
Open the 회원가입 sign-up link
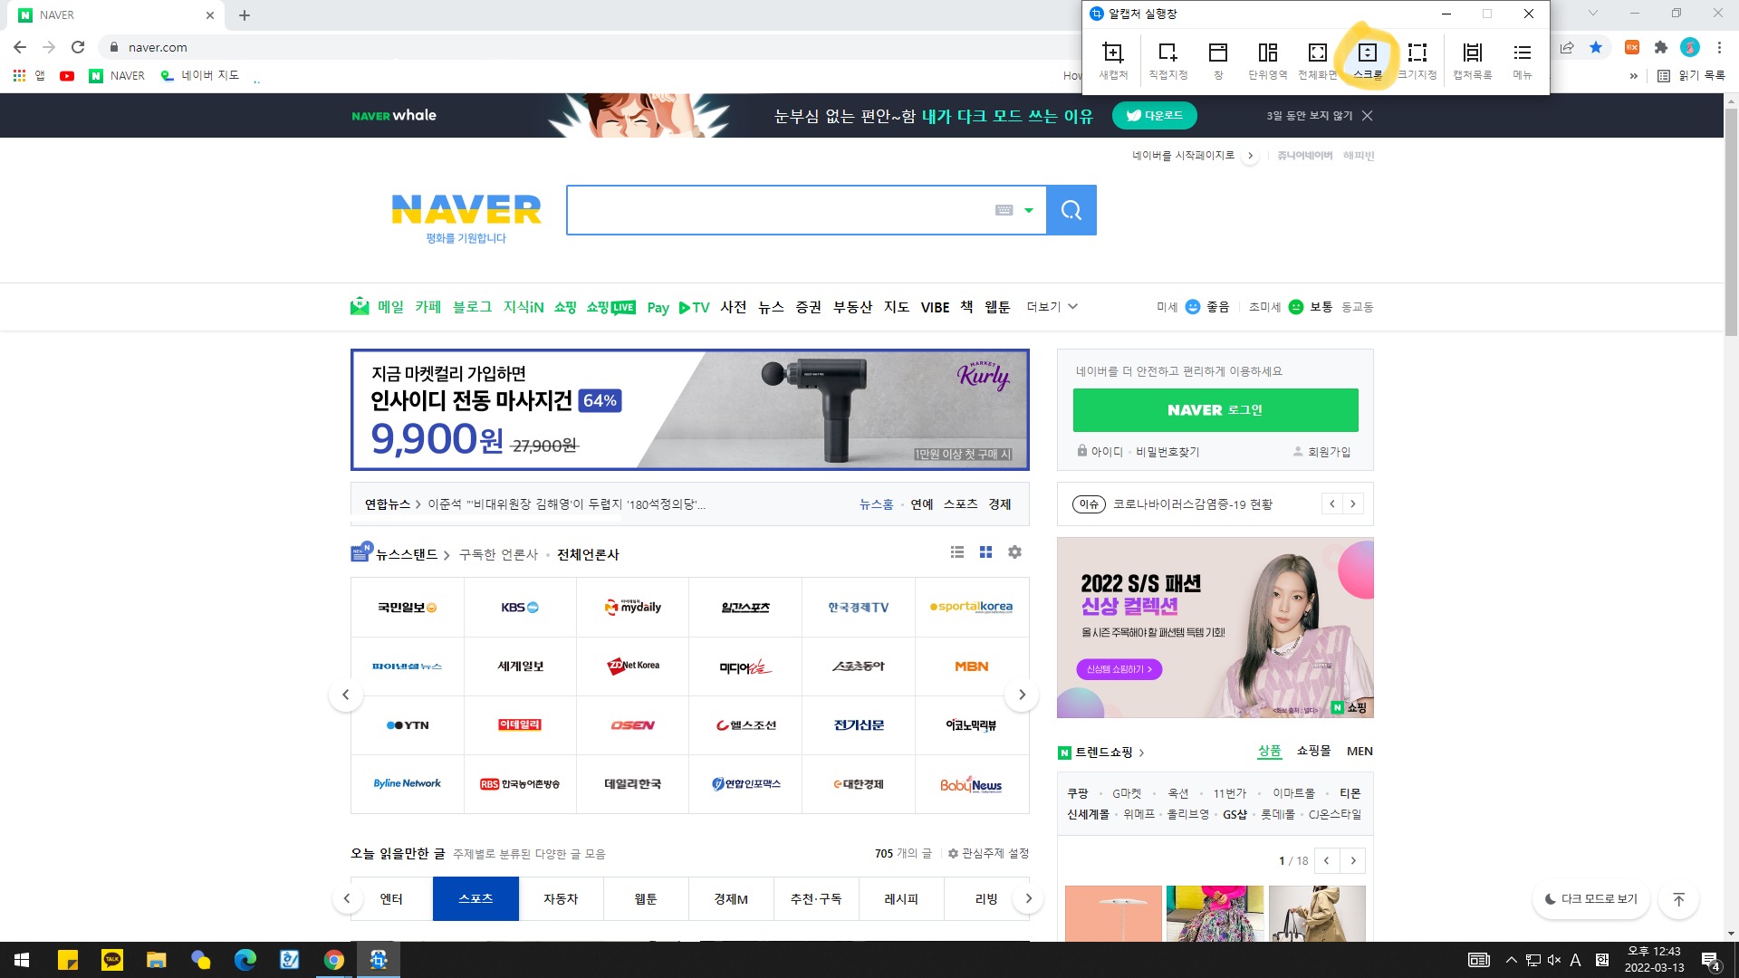1328,452
